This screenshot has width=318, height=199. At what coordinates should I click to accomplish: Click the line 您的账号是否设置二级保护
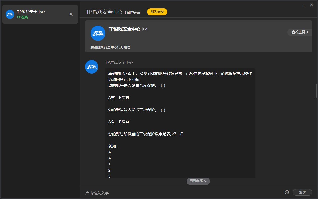point(137,110)
